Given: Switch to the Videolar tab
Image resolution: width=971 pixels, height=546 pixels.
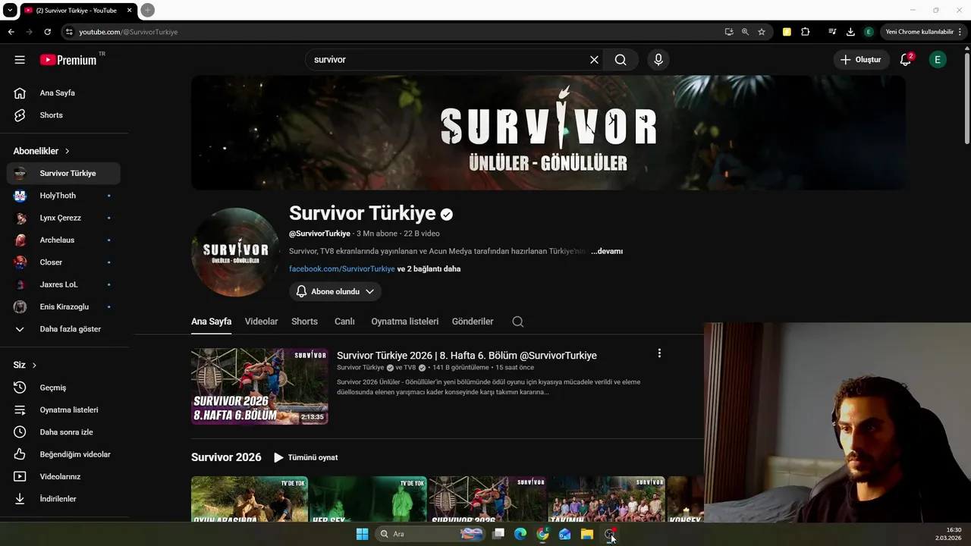Looking at the screenshot, I should coord(262,322).
